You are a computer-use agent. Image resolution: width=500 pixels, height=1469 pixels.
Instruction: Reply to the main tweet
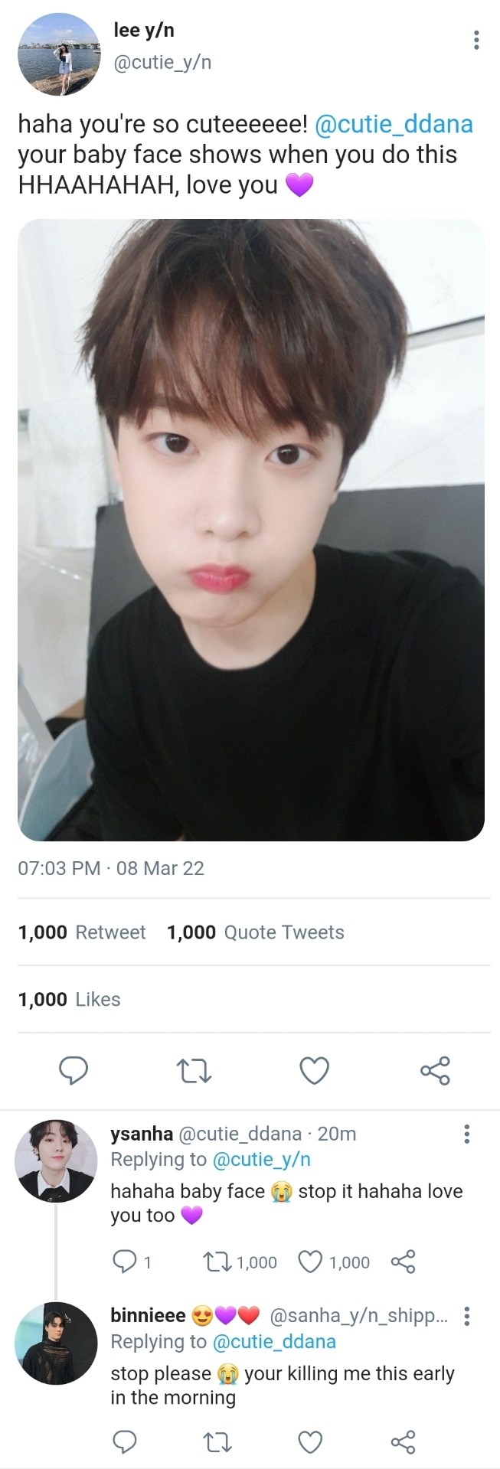74,1069
